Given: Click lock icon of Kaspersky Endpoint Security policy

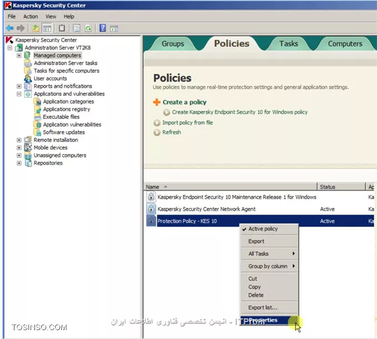Looking at the screenshot, I should tap(151, 197).
